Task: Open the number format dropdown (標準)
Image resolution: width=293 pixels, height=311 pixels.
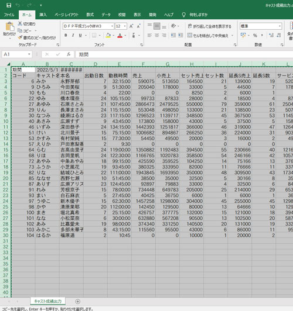Action: click(280, 26)
